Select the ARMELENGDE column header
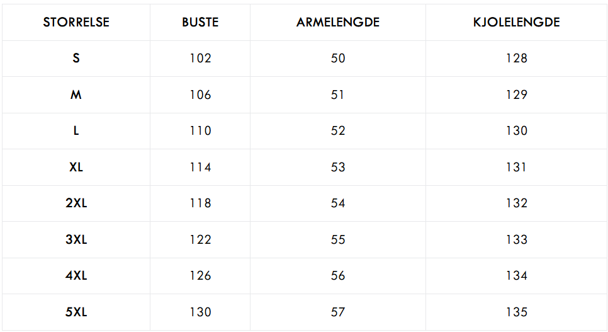Image resolution: width=608 pixels, height=332 pixels. 338,22
